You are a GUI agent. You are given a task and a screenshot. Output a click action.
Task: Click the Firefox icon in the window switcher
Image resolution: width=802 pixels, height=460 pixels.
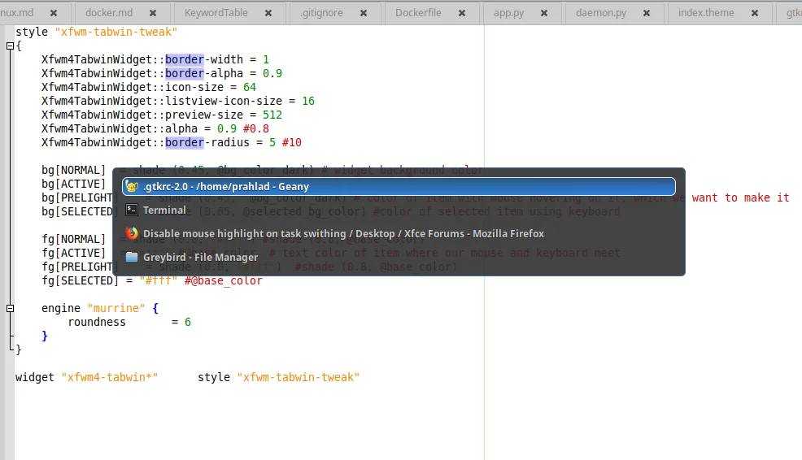[132, 233]
